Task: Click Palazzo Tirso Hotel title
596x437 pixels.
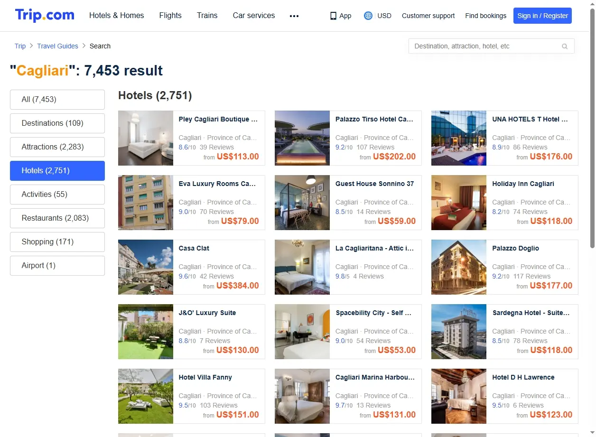Action: (x=374, y=119)
